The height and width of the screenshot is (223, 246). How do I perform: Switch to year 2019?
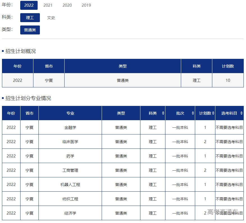coord(86,5)
